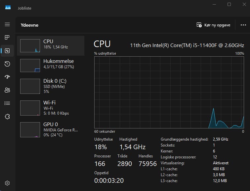250x191 pixels.
Task: Select the GPU 0 item
Action: click(51, 129)
